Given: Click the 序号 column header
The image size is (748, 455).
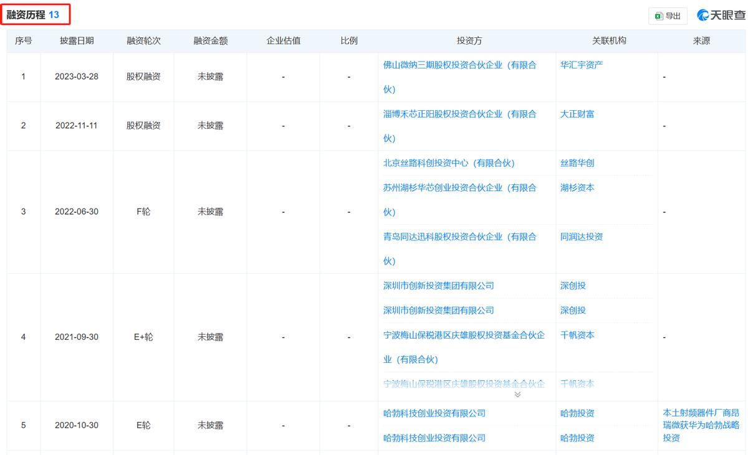Looking at the screenshot, I should (24, 41).
